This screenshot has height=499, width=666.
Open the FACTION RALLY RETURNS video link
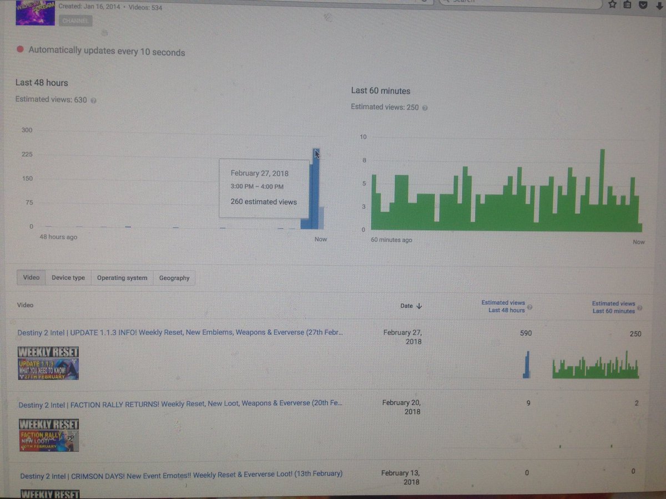tap(180, 404)
